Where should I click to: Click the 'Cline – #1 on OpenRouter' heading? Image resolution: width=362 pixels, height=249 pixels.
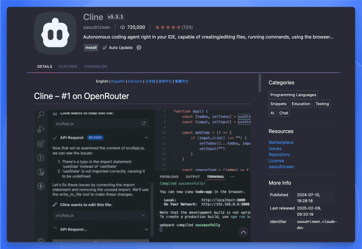tap(81, 96)
